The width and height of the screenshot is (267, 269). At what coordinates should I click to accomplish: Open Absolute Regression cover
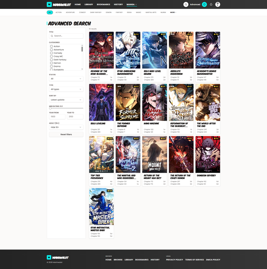181,50
